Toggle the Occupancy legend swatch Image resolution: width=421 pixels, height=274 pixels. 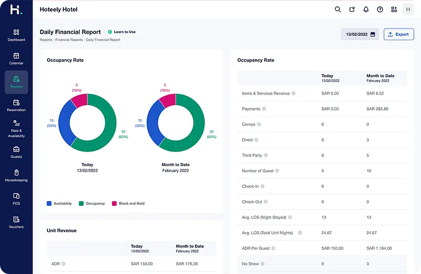click(81, 204)
